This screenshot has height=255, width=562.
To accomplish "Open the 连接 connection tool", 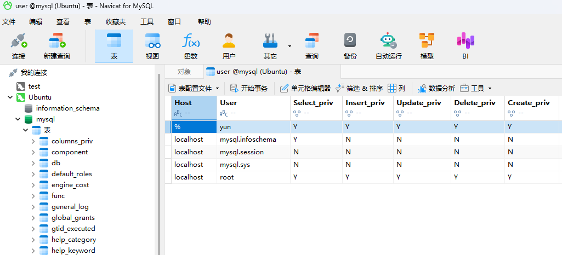I will [19, 47].
